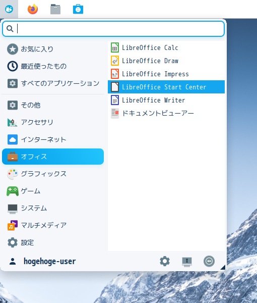
Task: Open ドキュメントビューアー
Action: point(166,113)
